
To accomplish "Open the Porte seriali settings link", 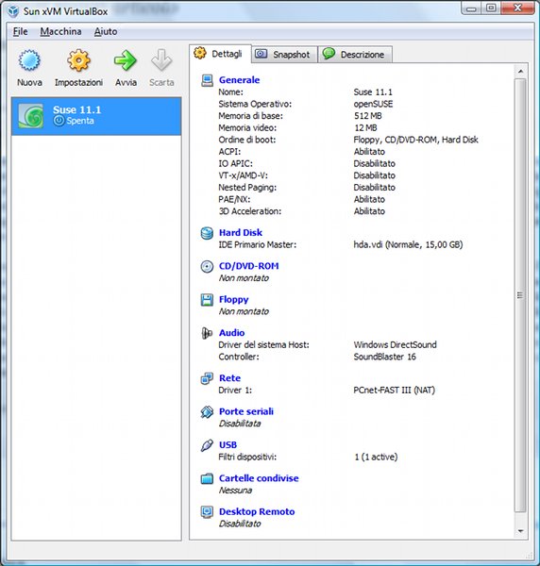I will click(246, 411).
